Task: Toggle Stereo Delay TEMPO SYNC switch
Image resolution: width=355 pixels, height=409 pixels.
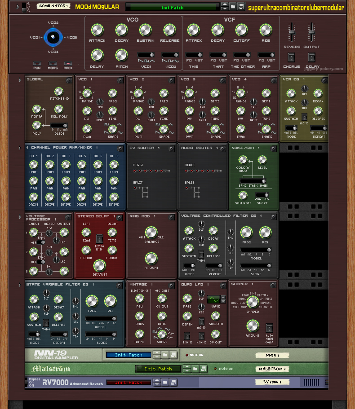Action: (x=99, y=239)
